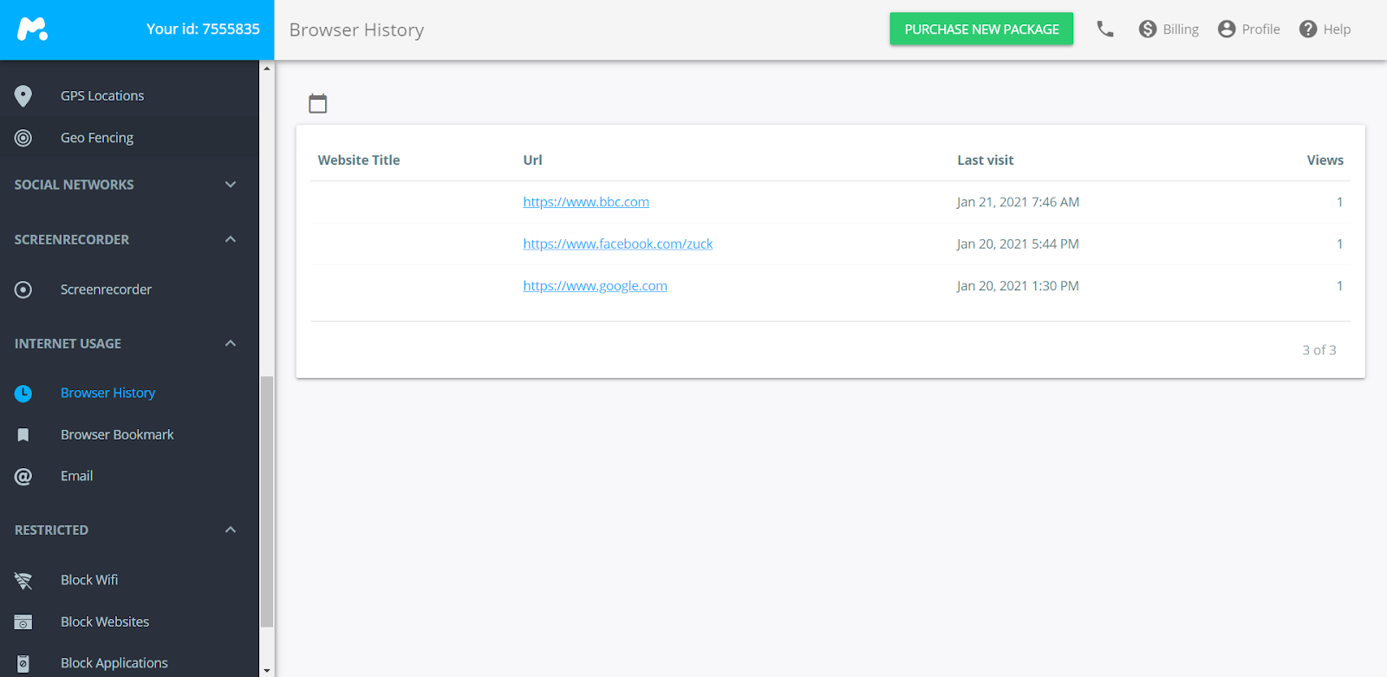
Task: Open the Billing link
Action: point(1181,29)
